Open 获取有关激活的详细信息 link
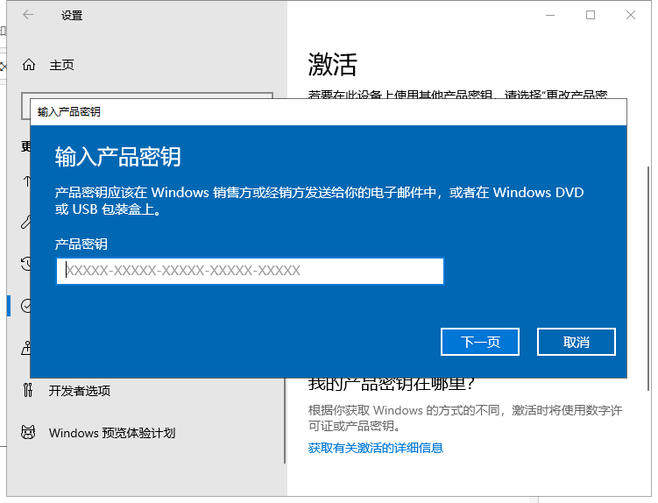This screenshot has width=658, height=503. coord(376,448)
